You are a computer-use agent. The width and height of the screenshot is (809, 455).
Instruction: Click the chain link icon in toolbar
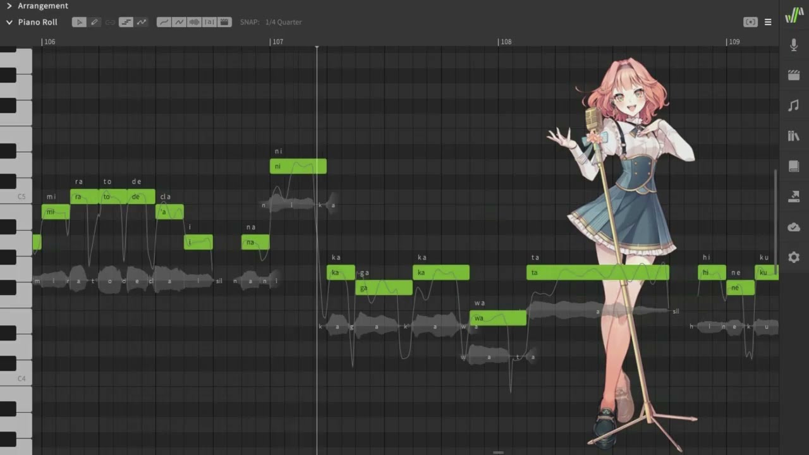tap(110, 22)
